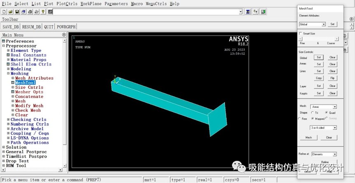Select the Mapped mesher radio button

point(313,119)
